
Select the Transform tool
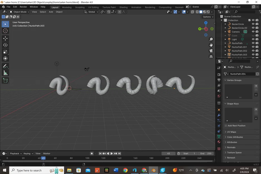(5, 58)
